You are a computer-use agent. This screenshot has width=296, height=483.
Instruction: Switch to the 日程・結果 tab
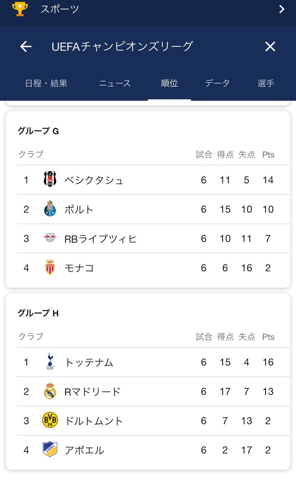pyautogui.click(x=46, y=83)
